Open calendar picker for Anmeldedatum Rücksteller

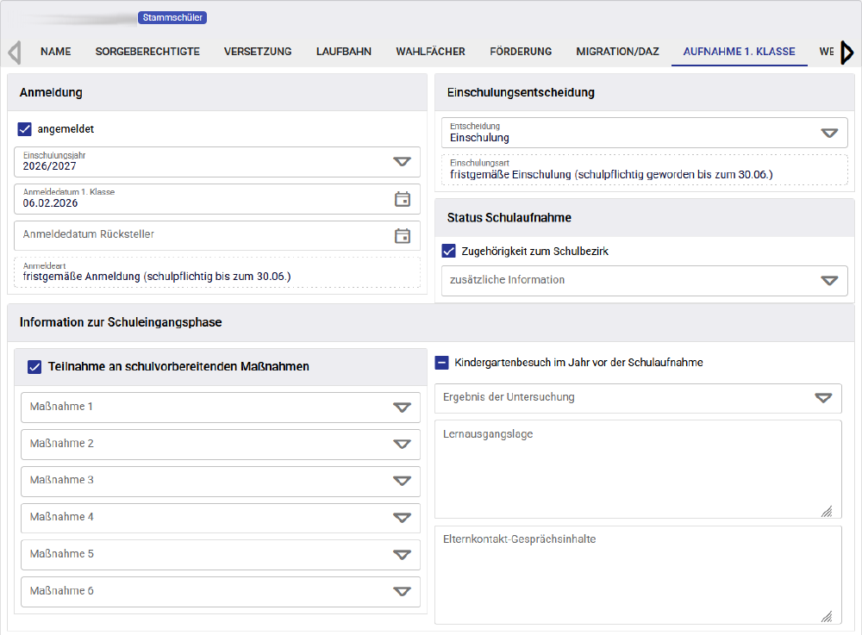402,236
